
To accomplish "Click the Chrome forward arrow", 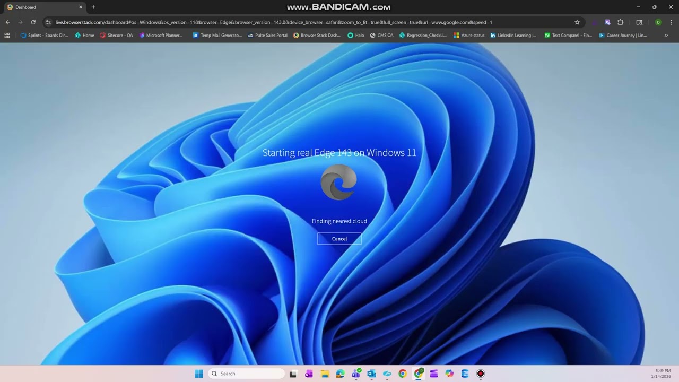I will (20, 22).
